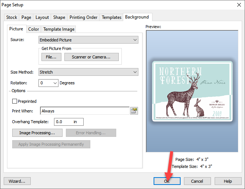Open the Template Image sub-tab
Viewport: 245px width, 189px height.
click(x=59, y=29)
